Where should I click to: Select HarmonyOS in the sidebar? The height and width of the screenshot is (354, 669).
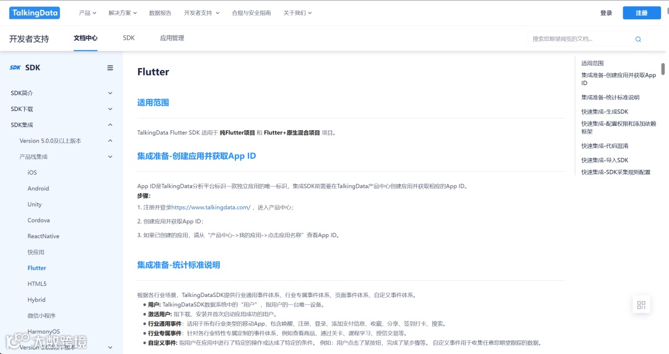(43, 331)
